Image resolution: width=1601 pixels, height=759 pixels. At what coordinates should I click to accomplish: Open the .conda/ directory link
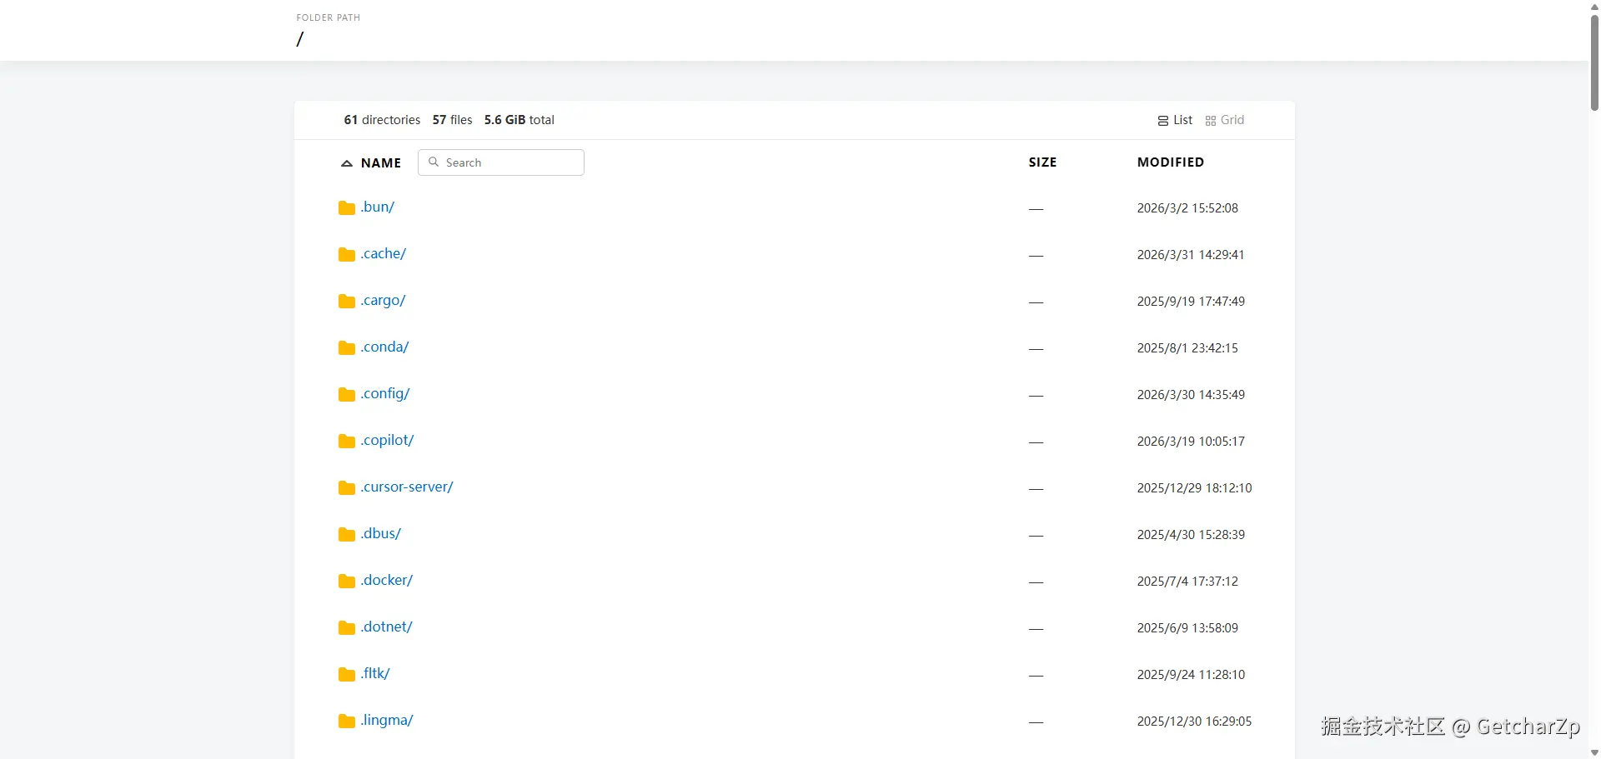[x=385, y=347]
